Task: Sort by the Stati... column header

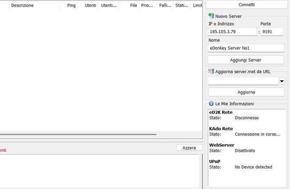Action: (182, 5)
